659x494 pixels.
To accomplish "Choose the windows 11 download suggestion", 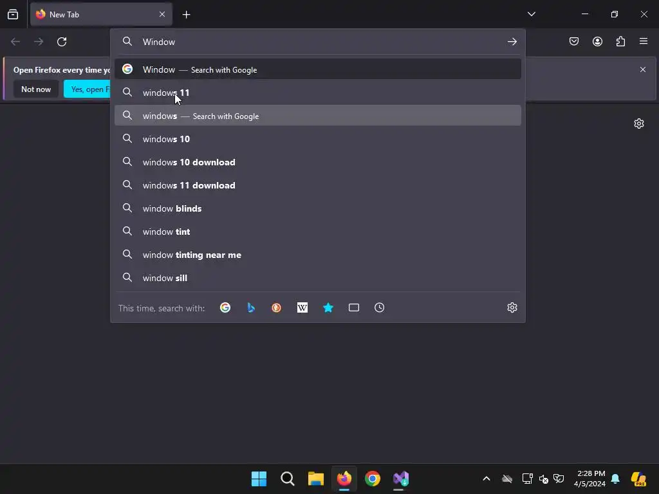I will (318, 185).
